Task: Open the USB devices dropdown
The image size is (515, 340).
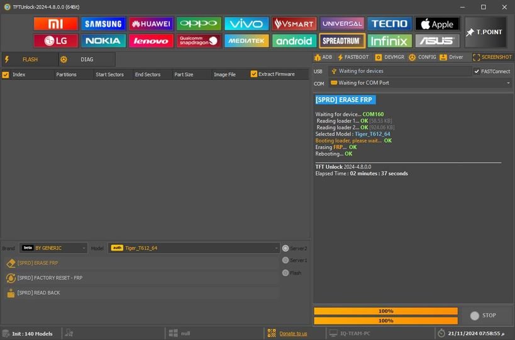Action: 400,71
